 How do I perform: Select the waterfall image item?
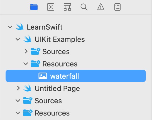[x=76, y=76]
